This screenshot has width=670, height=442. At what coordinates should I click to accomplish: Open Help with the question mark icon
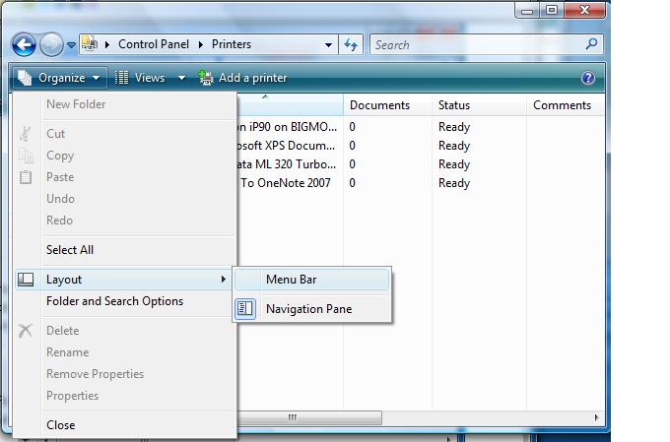tap(588, 78)
